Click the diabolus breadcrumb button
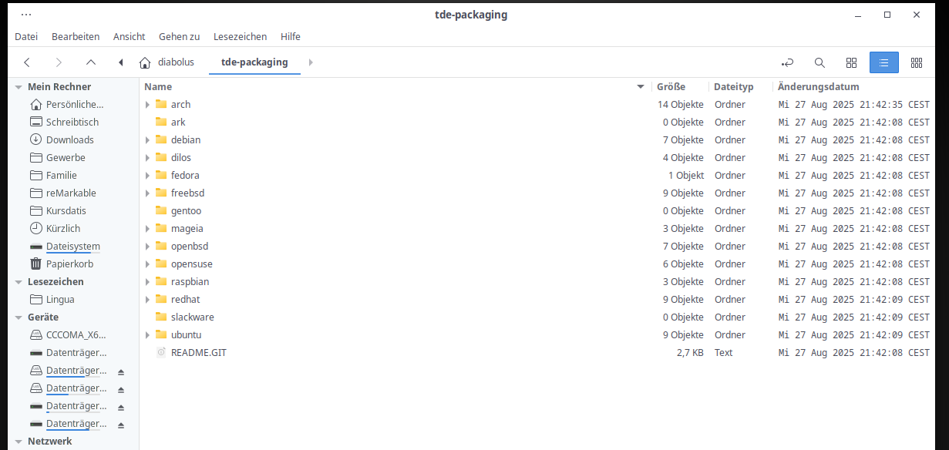Screen dimensions: 949x450 [167, 62]
